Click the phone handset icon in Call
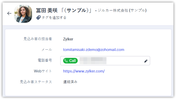This screenshot has width=176, height=107. pyautogui.click(x=66, y=61)
